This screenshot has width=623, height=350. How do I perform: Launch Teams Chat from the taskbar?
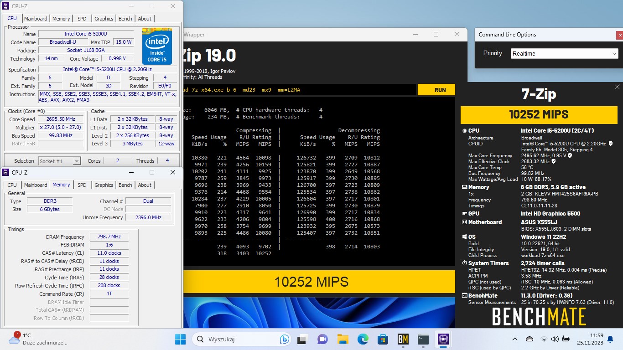pyautogui.click(x=322, y=339)
